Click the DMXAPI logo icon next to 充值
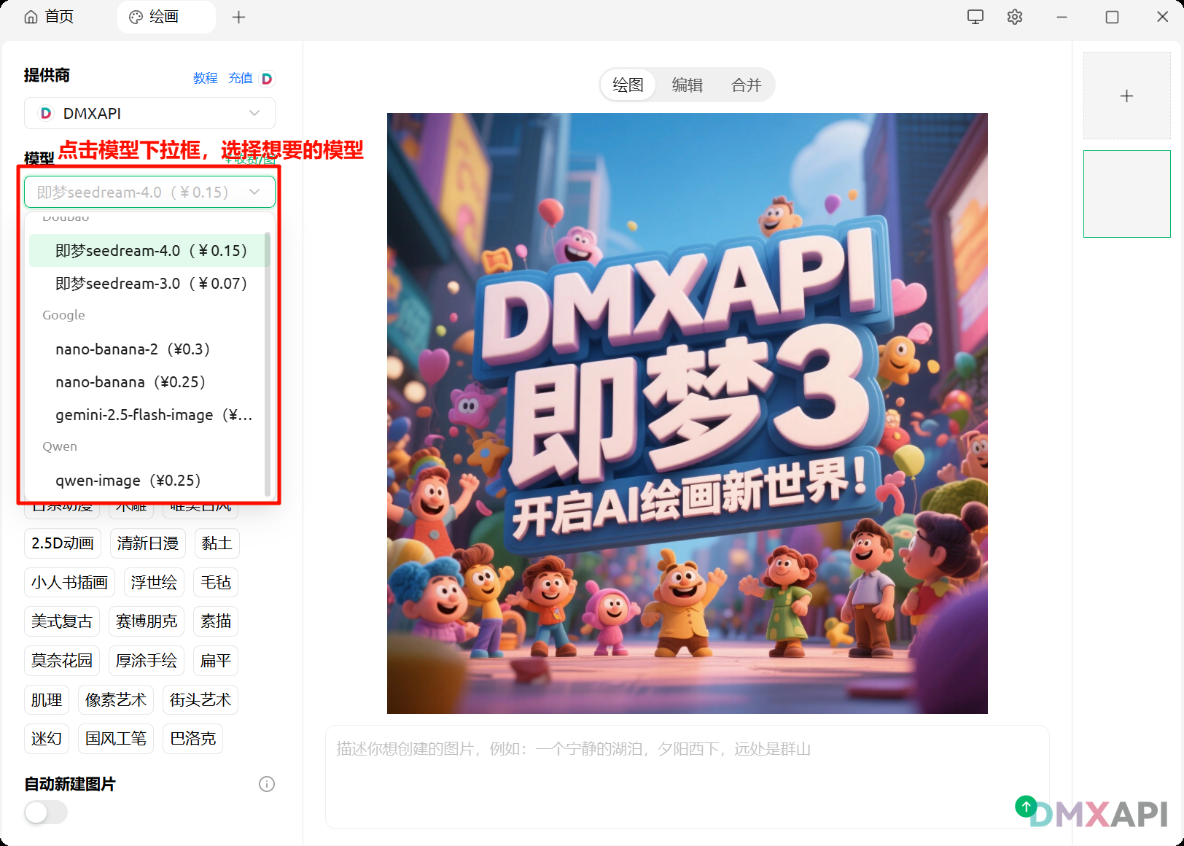This screenshot has width=1184, height=846. 267,79
